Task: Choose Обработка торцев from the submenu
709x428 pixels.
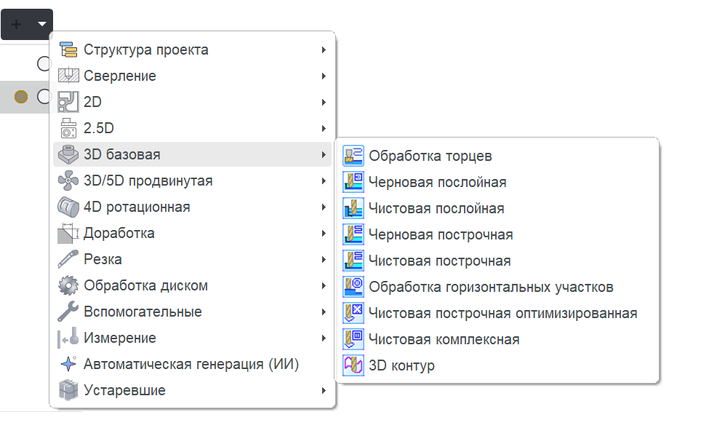Action: (497, 156)
